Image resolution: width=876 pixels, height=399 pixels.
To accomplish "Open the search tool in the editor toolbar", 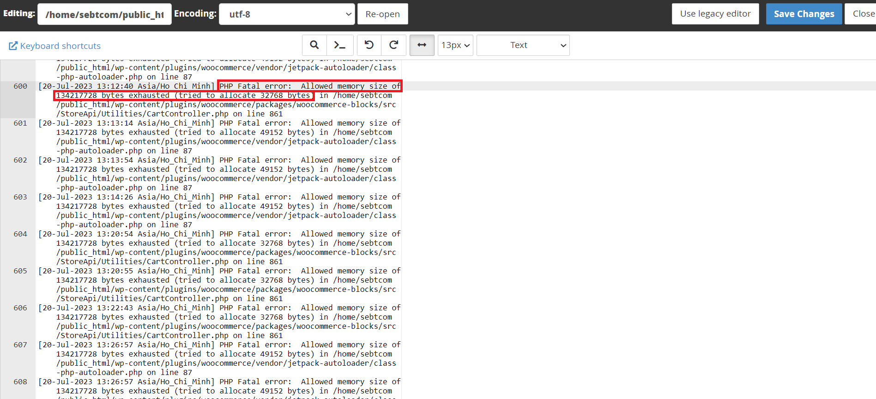I will pyautogui.click(x=314, y=45).
